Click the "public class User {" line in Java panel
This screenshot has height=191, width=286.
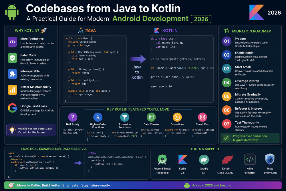point(78,38)
